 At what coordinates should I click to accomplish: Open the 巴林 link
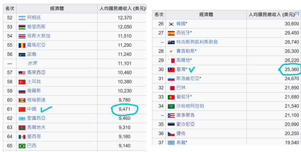[x=181, y=88]
